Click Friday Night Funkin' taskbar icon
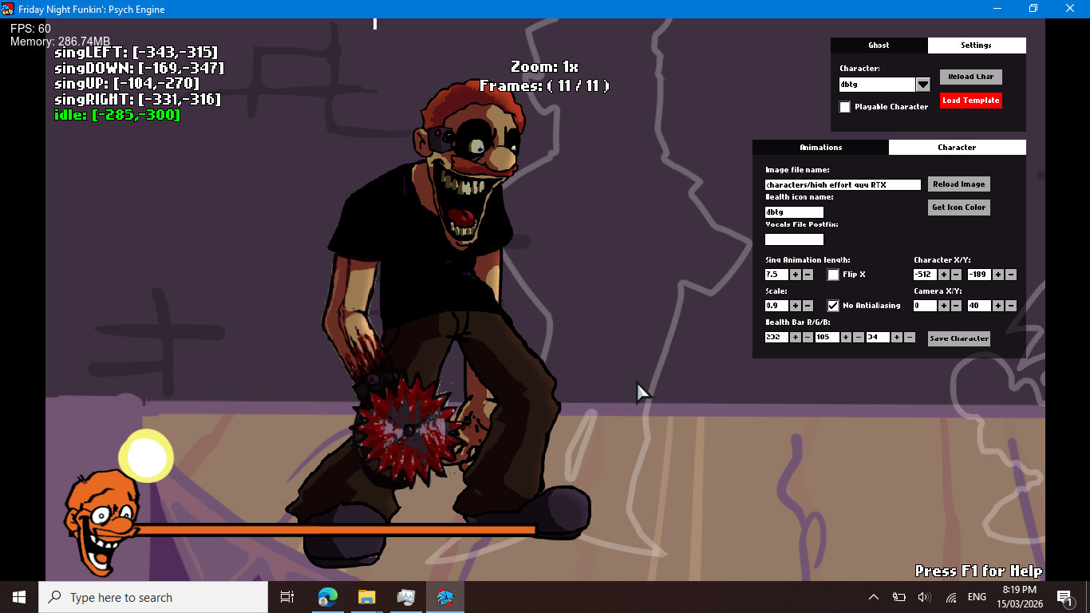1090x613 pixels. click(x=444, y=597)
